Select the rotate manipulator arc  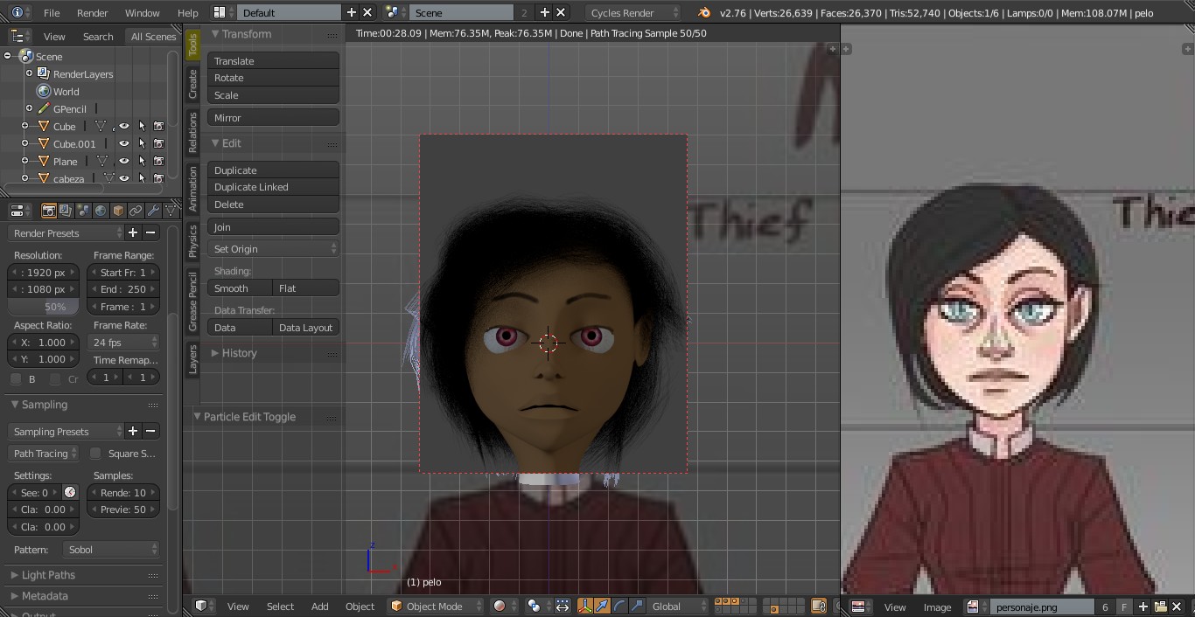pyautogui.click(x=619, y=606)
